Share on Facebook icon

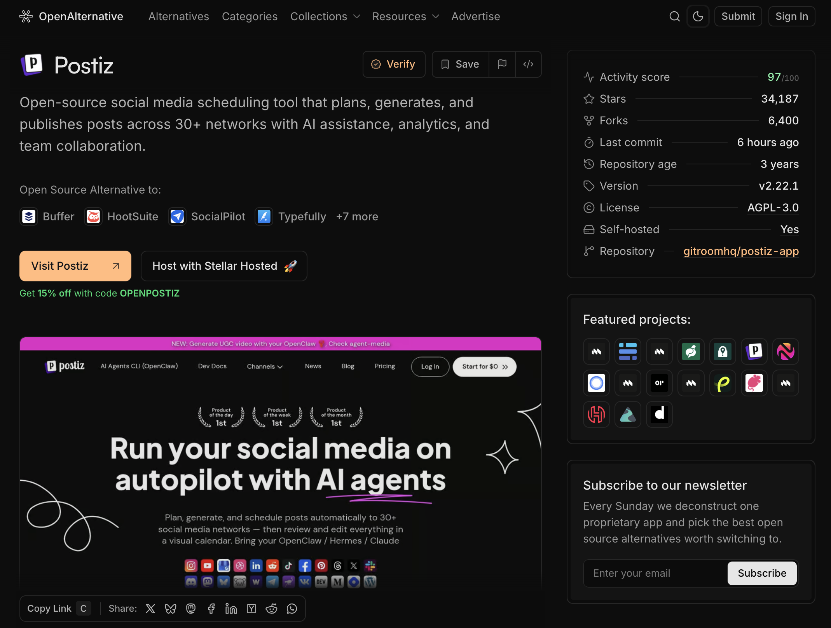pyautogui.click(x=211, y=608)
